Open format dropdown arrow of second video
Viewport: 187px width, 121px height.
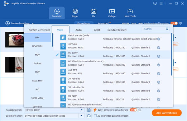tap(175, 63)
